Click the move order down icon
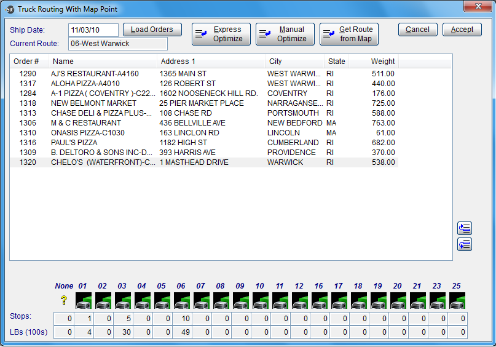The width and height of the screenshot is (496, 347). pyautogui.click(x=465, y=244)
